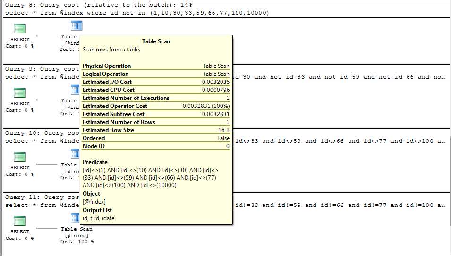Select the Table Scan icon in Query 9
451x256 pixels.
tap(75, 90)
